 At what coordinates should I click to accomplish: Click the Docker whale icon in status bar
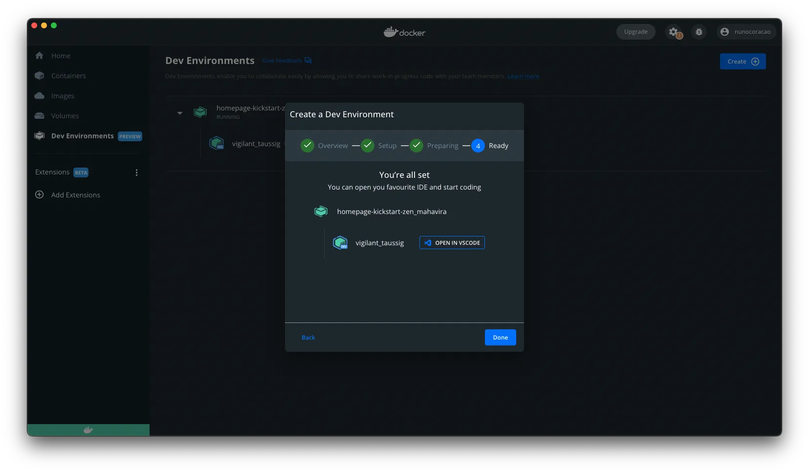[88, 430]
